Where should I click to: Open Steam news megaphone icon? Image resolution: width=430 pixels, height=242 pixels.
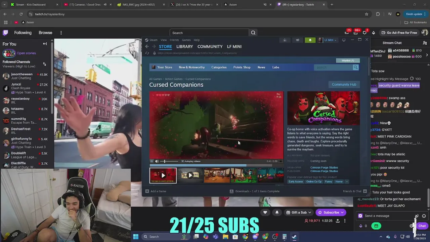[297, 40]
